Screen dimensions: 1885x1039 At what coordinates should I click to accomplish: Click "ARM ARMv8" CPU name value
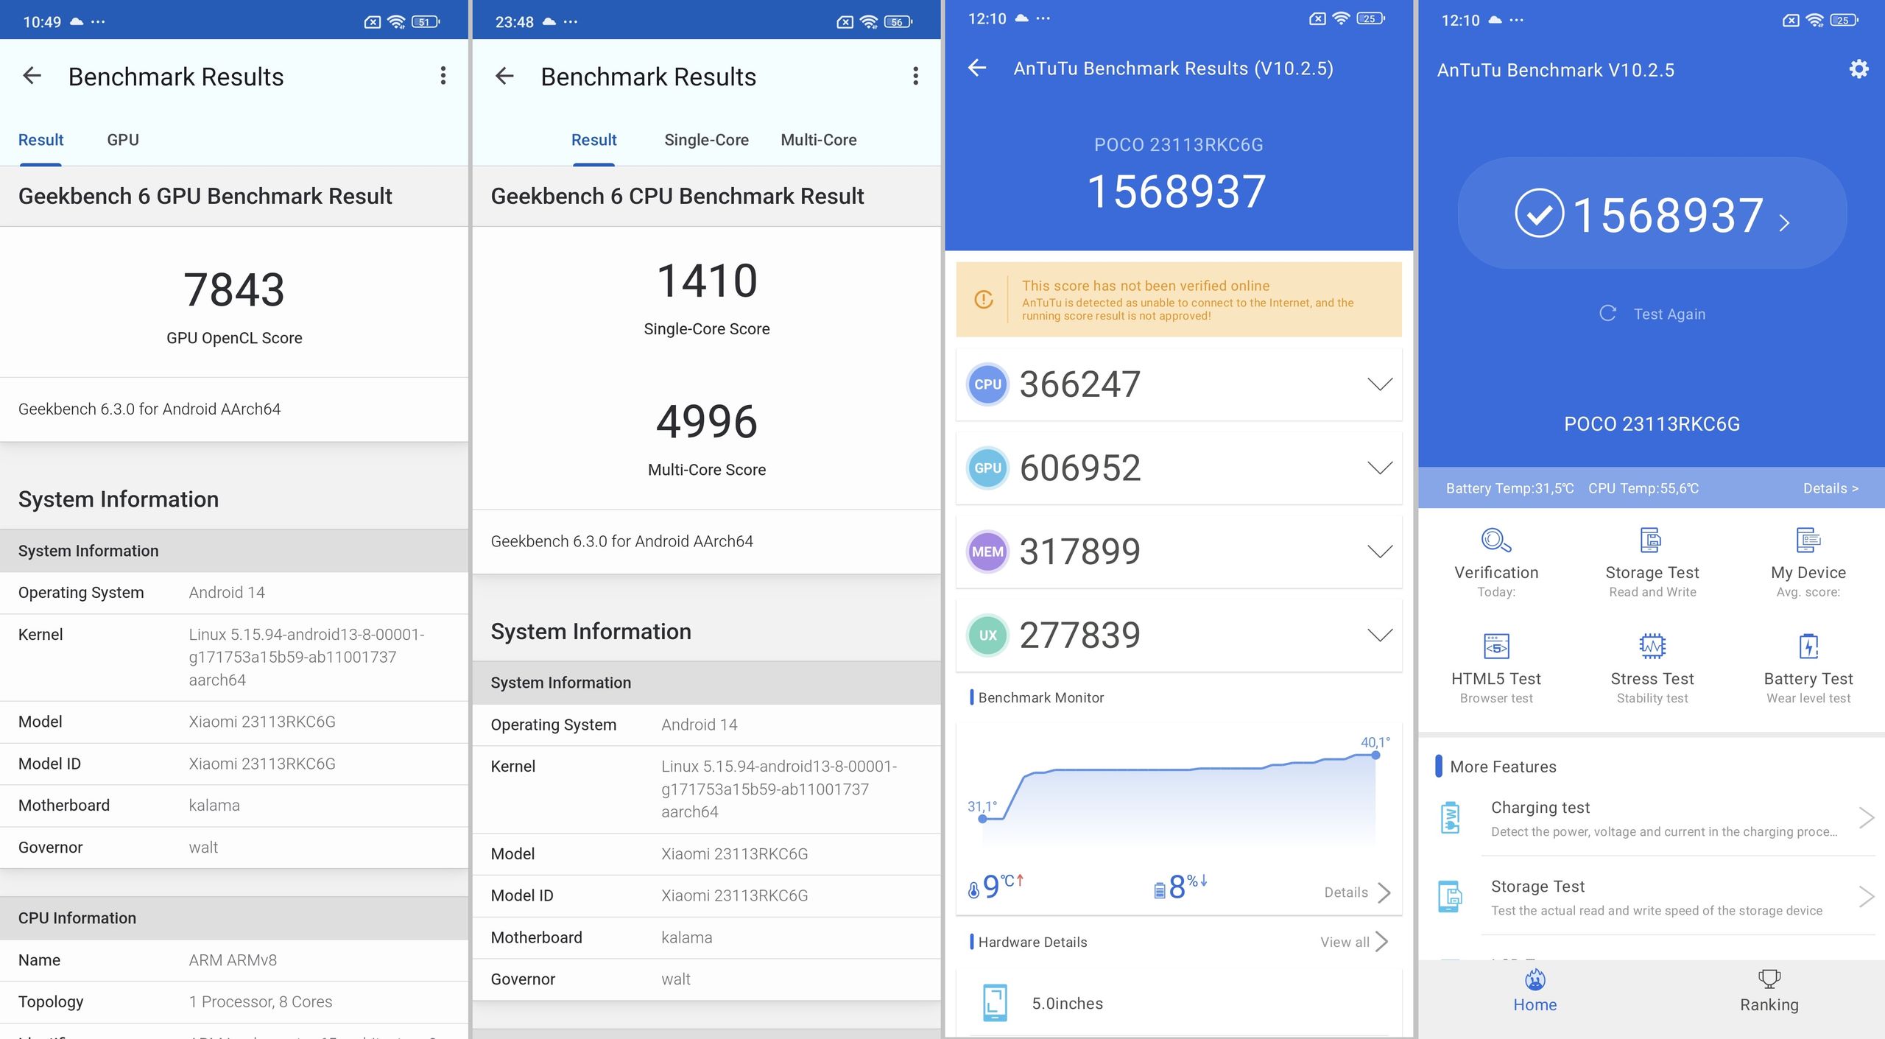[x=233, y=960]
